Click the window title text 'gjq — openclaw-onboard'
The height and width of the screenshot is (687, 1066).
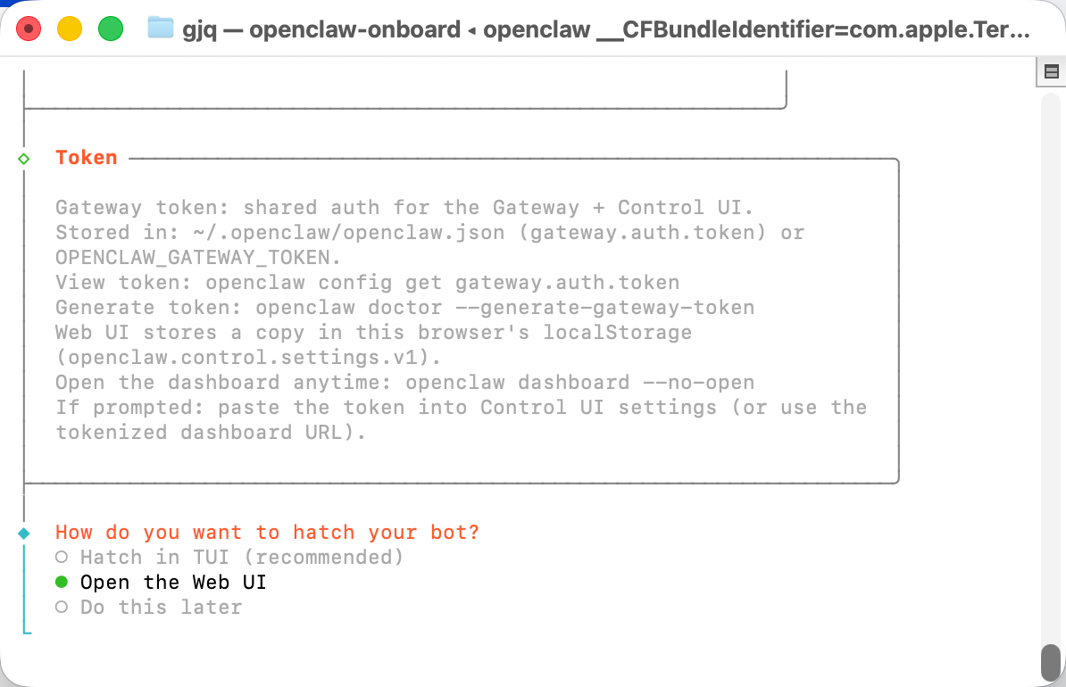pos(321,29)
